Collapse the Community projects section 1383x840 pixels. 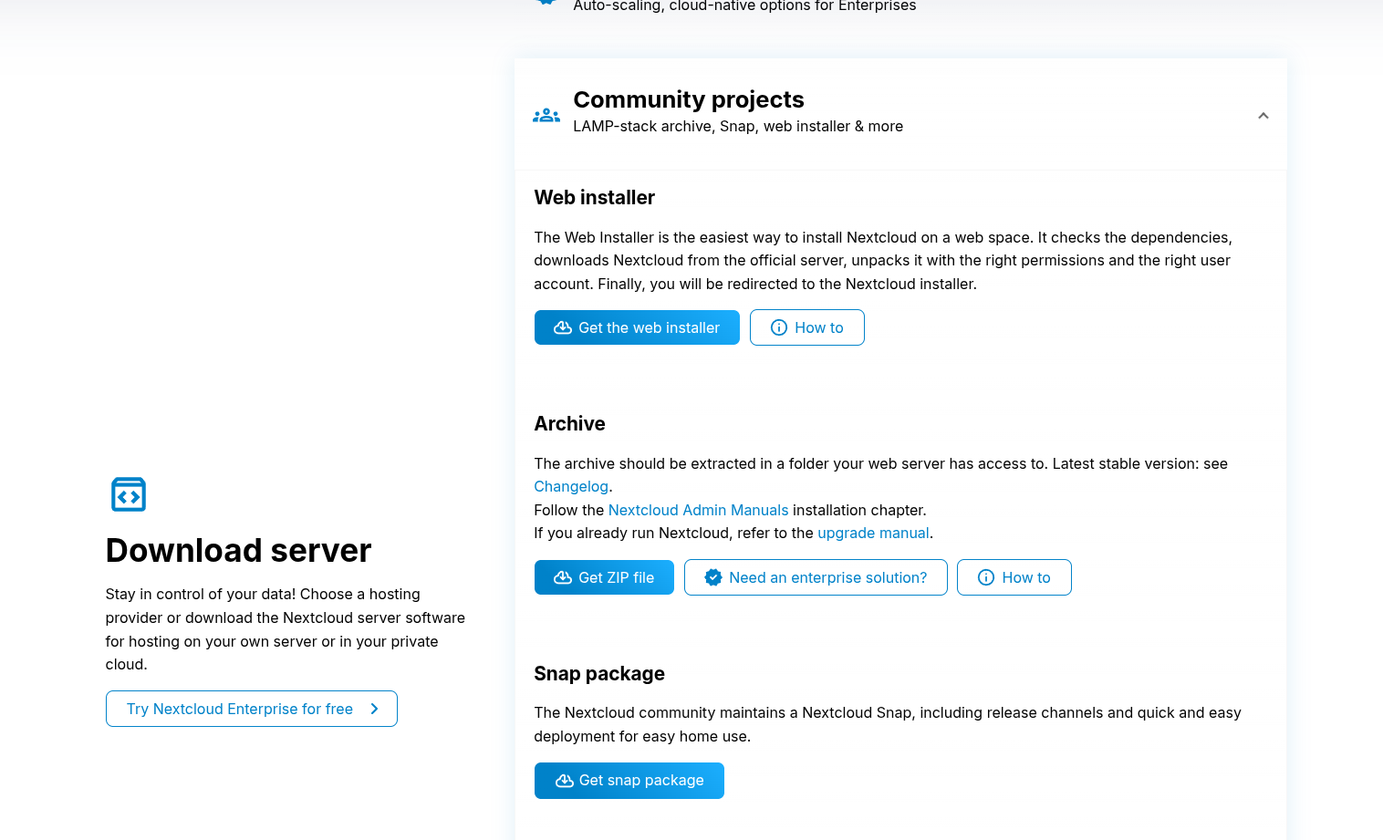tap(1263, 115)
